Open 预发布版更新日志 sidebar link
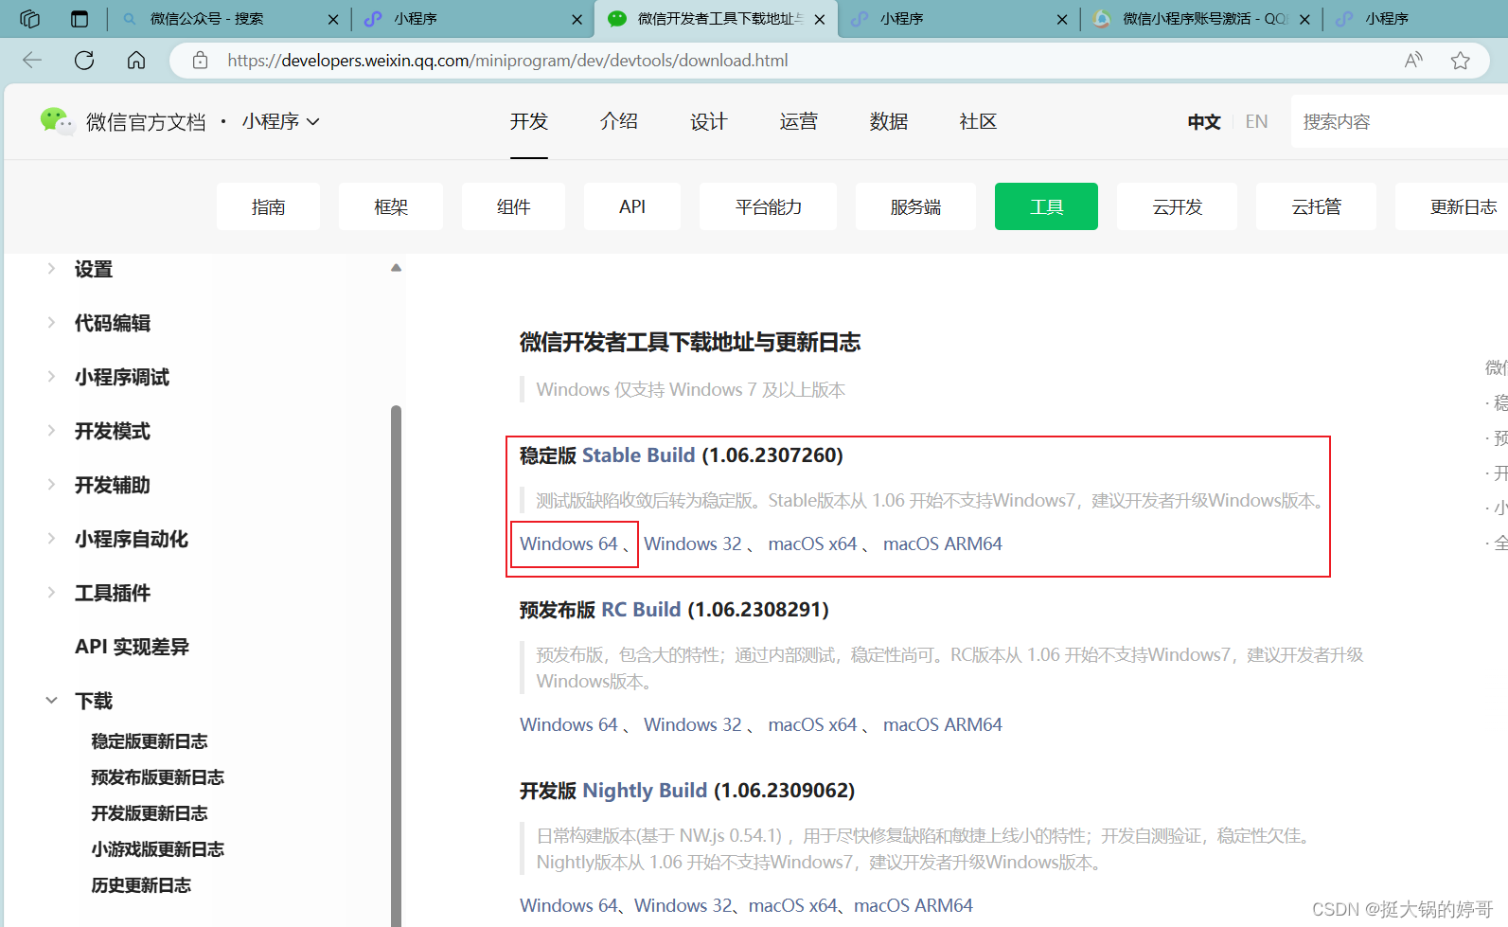Screen dimensions: 1508x927 pyautogui.click(x=157, y=777)
